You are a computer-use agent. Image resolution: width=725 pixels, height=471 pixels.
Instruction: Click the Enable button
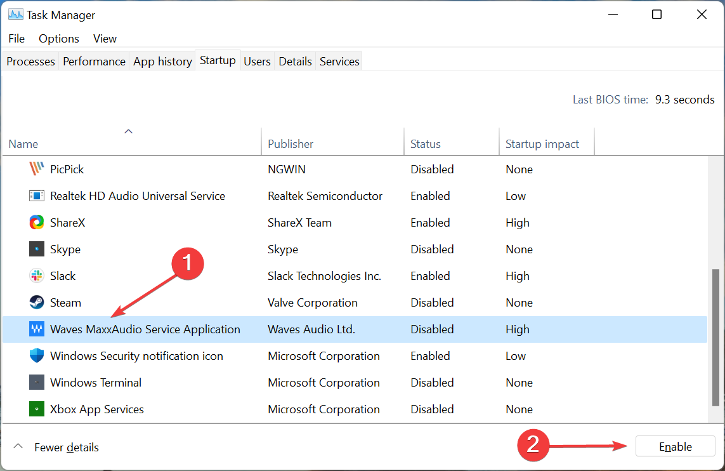675,446
